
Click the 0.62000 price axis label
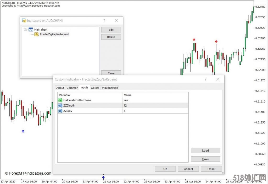click(260, 70)
